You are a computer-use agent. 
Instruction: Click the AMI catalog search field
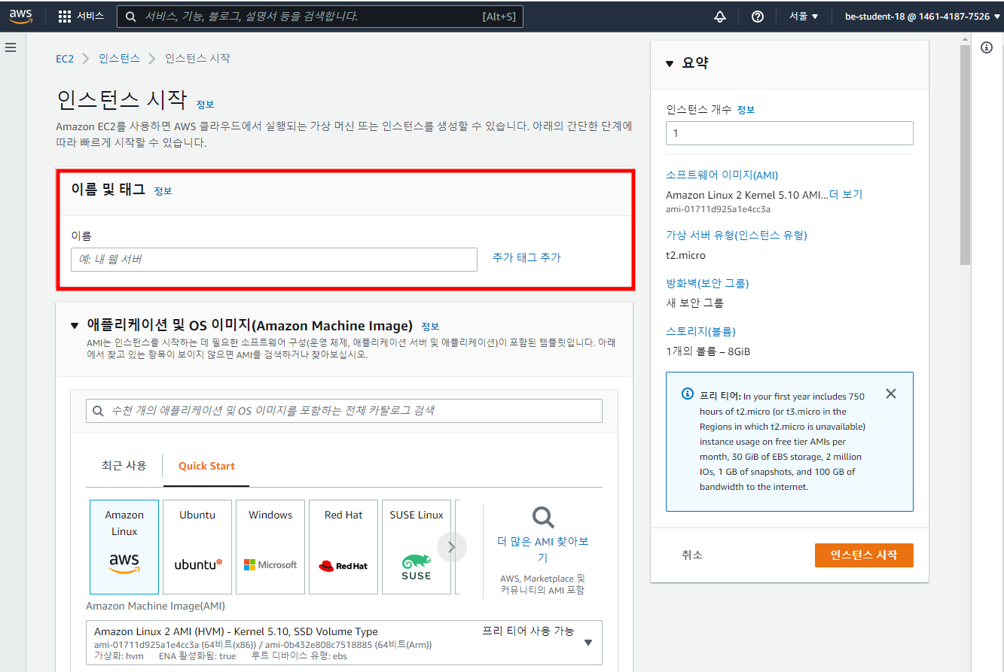(344, 411)
